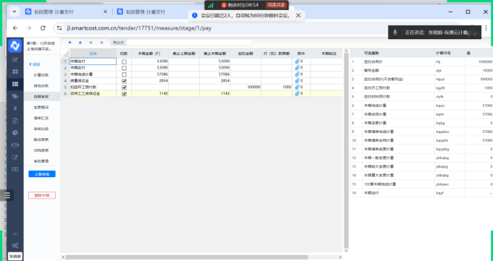
Task: Click the browser back arrow
Action: [15, 28]
